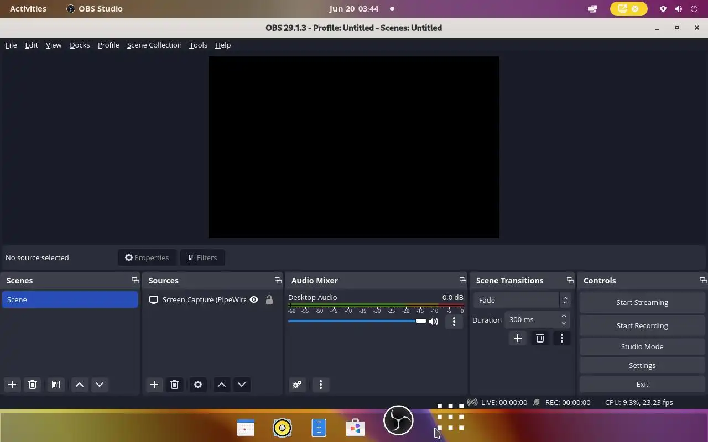Open the power menu in the top bar
This screenshot has height=442, width=708.
(694, 9)
